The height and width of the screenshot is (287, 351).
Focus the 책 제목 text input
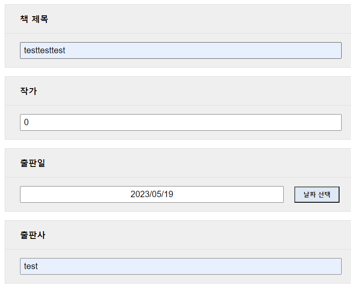(181, 50)
